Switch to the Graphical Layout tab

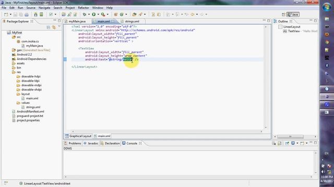pos(78,136)
